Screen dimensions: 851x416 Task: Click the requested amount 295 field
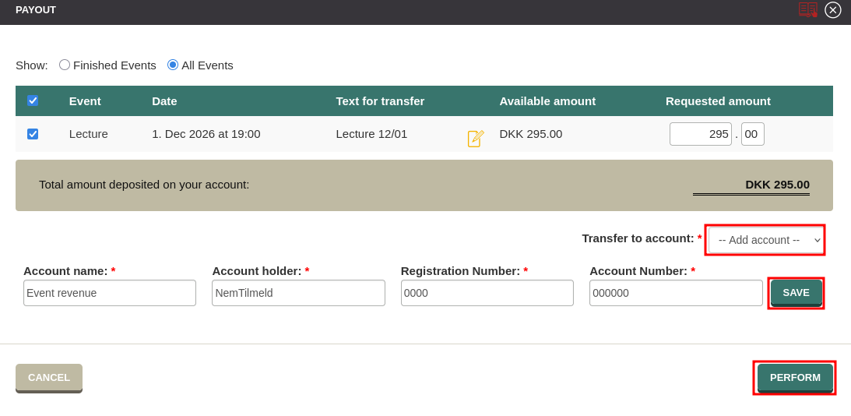pyautogui.click(x=700, y=134)
